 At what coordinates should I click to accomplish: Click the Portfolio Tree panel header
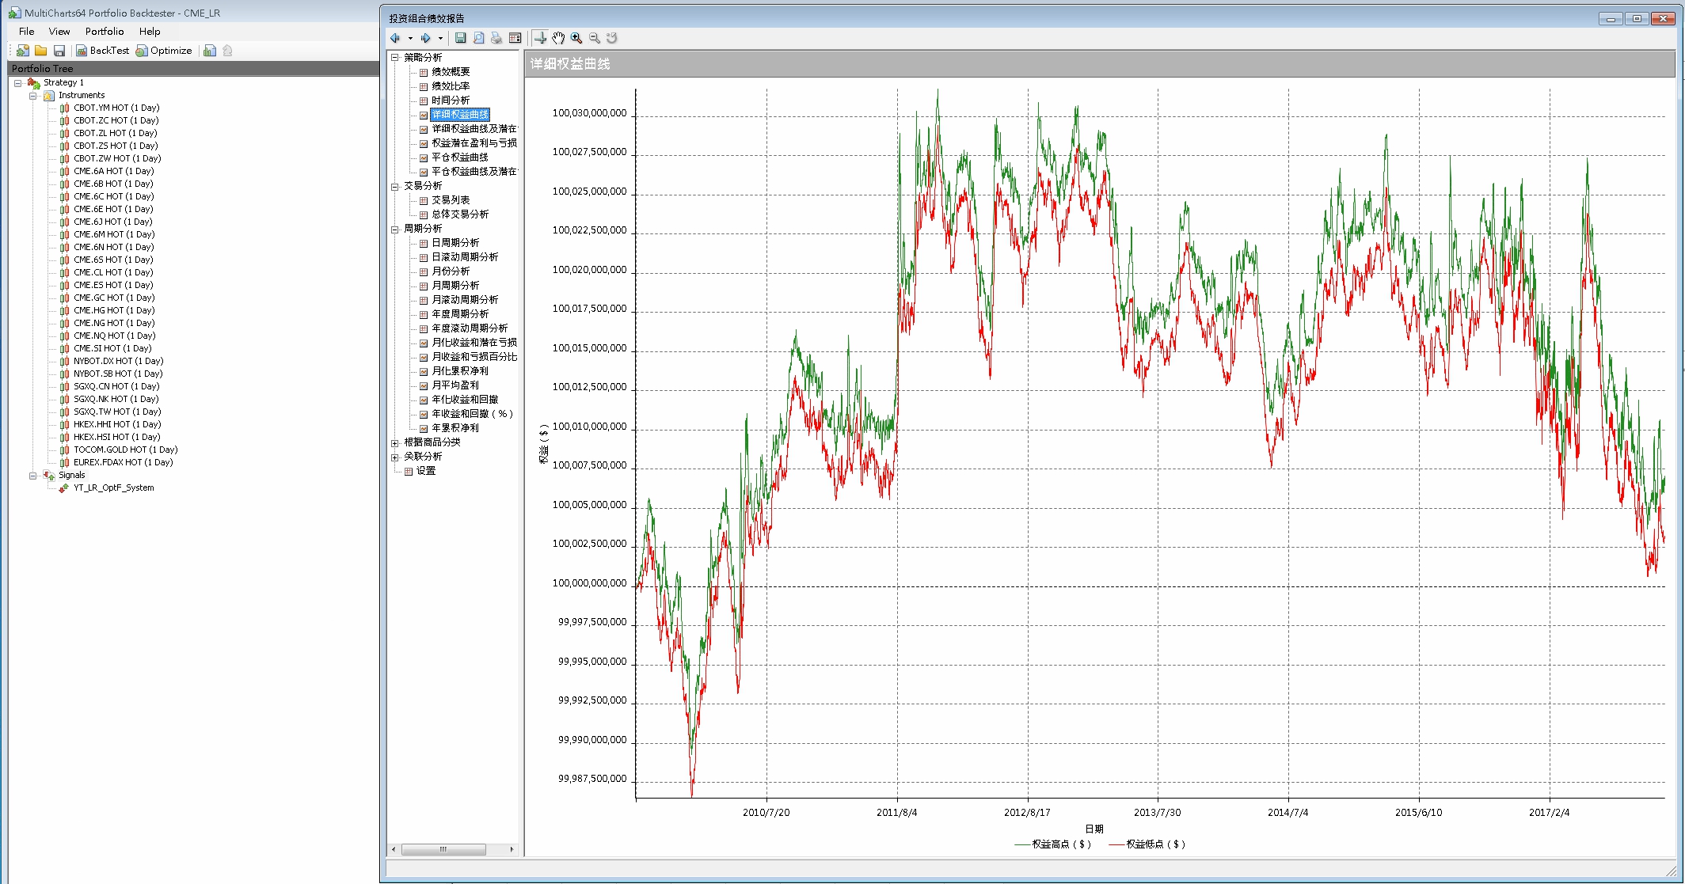193,69
